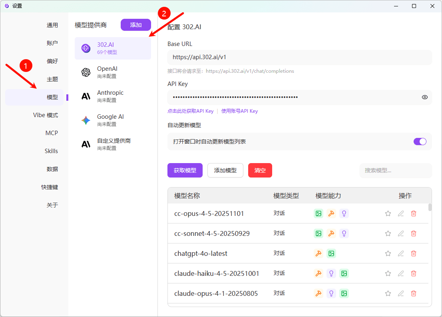Click the image capability icon for cc-sonnet-4-5-20250929

[x=319, y=233]
